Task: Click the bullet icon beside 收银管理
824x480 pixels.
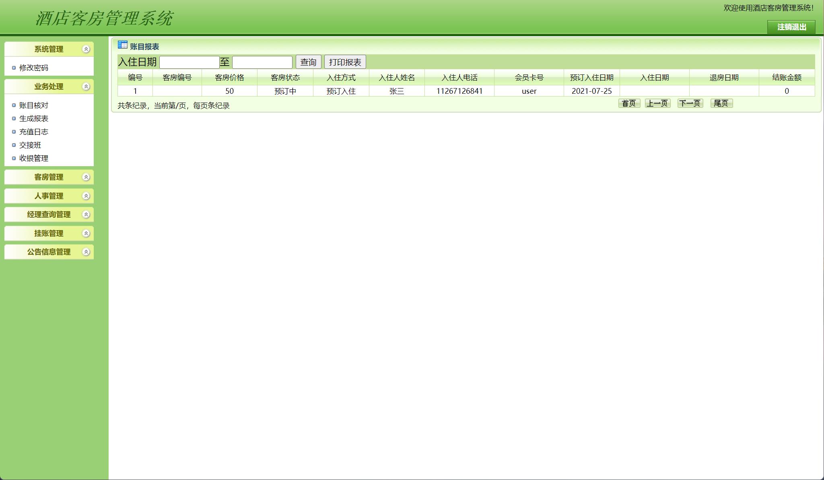Action: pos(13,158)
